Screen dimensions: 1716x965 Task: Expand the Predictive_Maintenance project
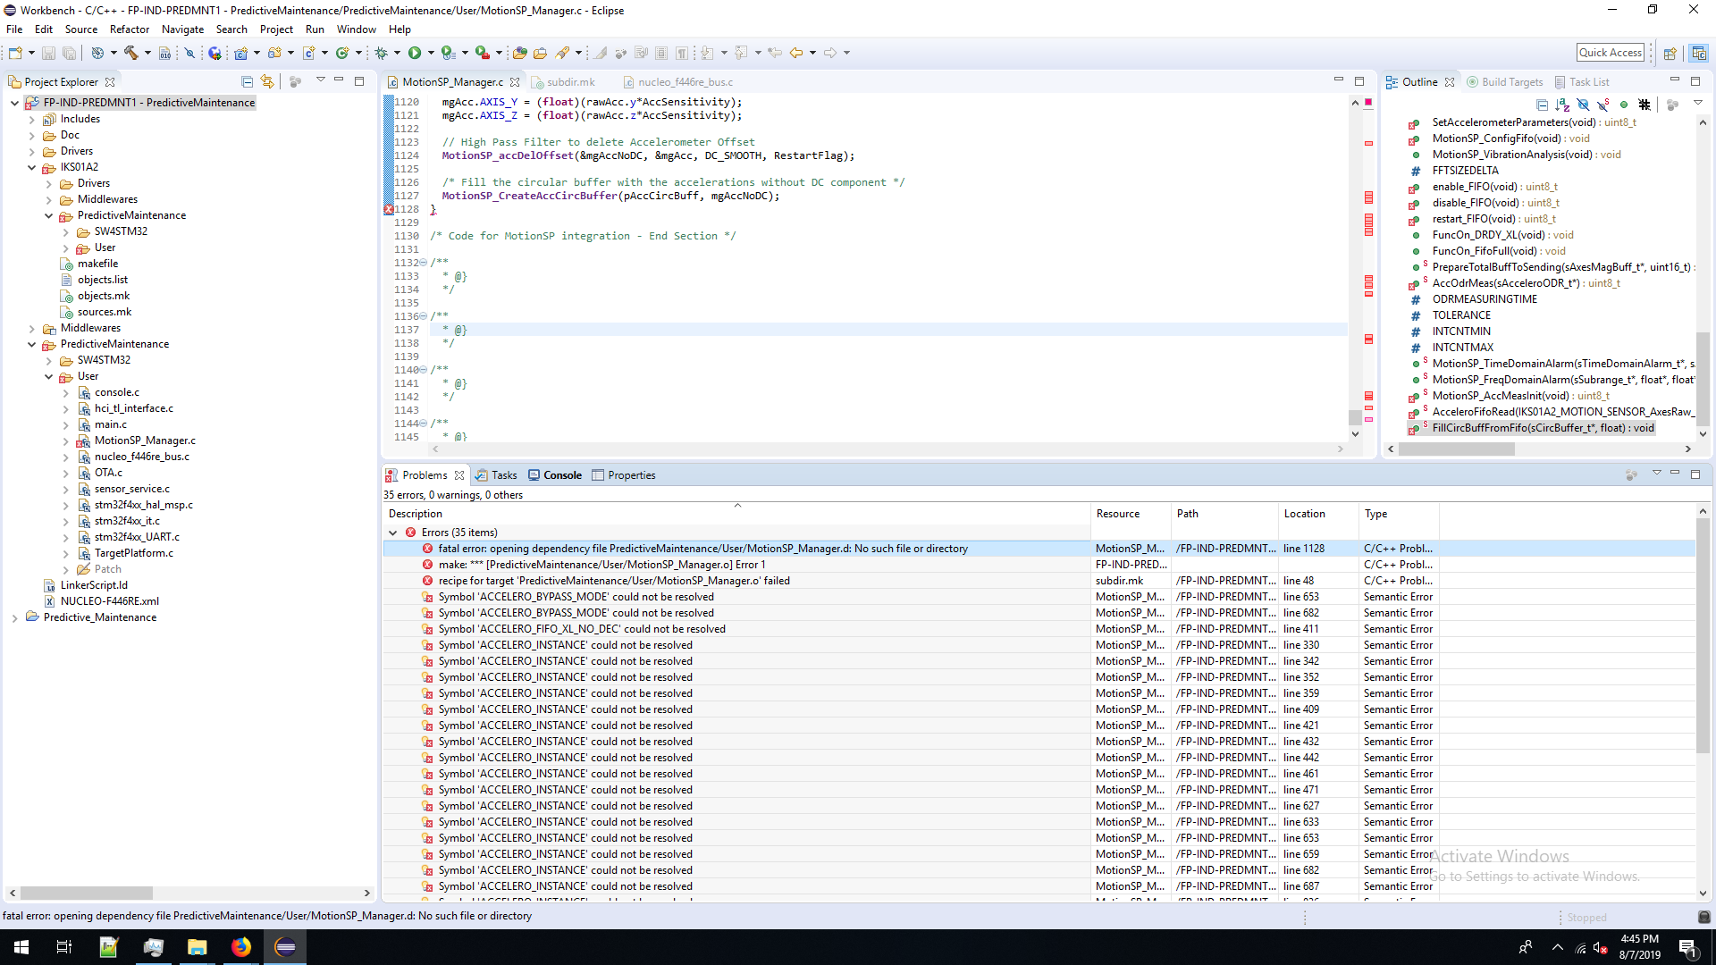(x=14, y=617)
